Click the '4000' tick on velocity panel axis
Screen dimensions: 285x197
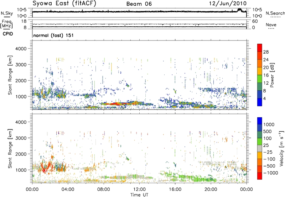pyautogui.click(x=21, y=122)
